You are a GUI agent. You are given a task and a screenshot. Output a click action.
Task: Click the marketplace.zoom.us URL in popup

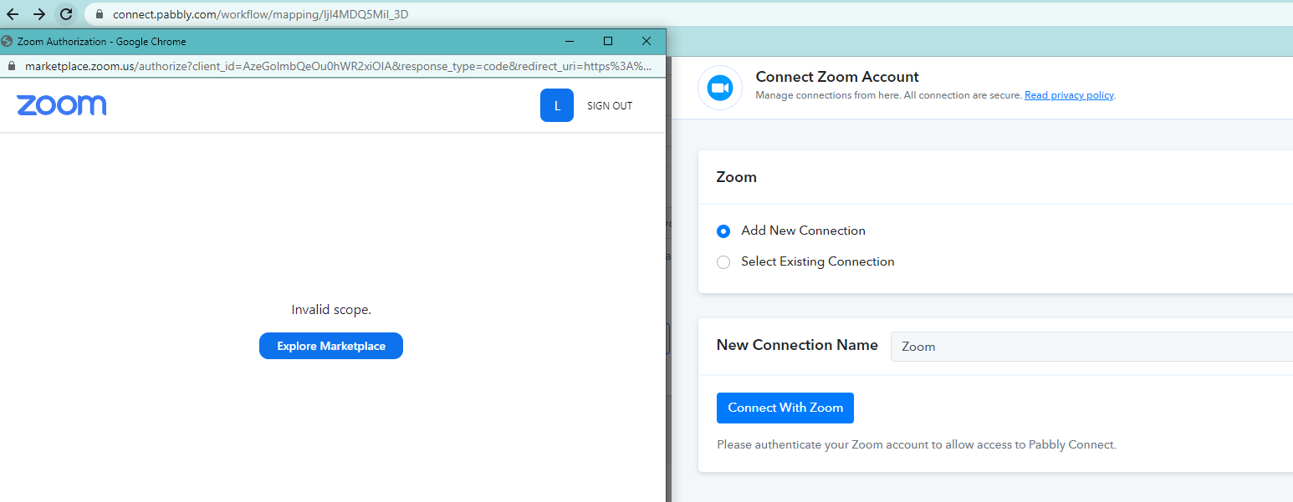339,67
